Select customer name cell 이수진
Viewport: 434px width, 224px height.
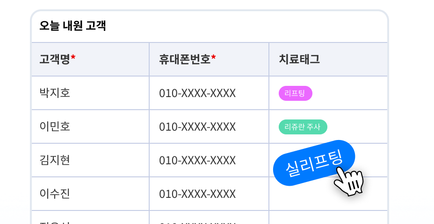(90, 194)
